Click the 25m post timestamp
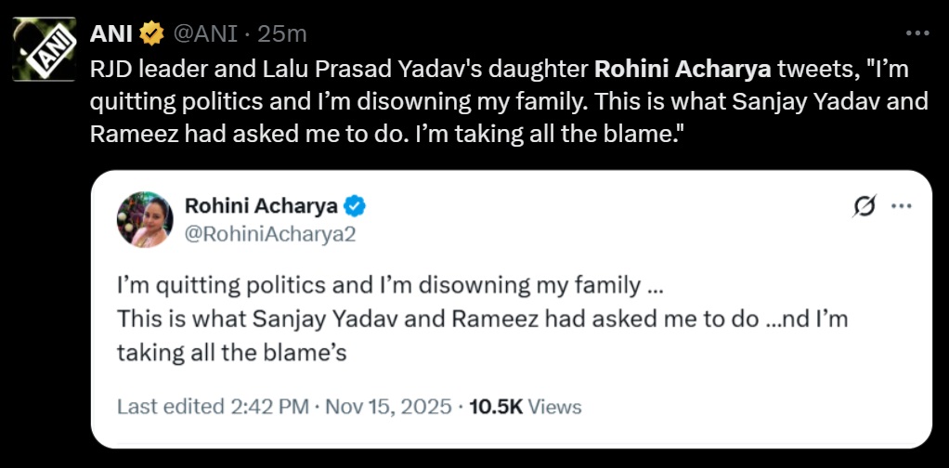The height and width of the screenshot is (468, 949). coord(282,34)
